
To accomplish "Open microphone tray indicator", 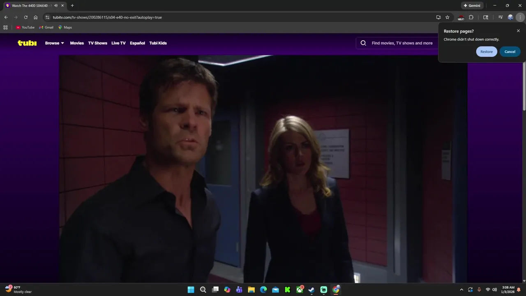I will click(x=479, y=290).
